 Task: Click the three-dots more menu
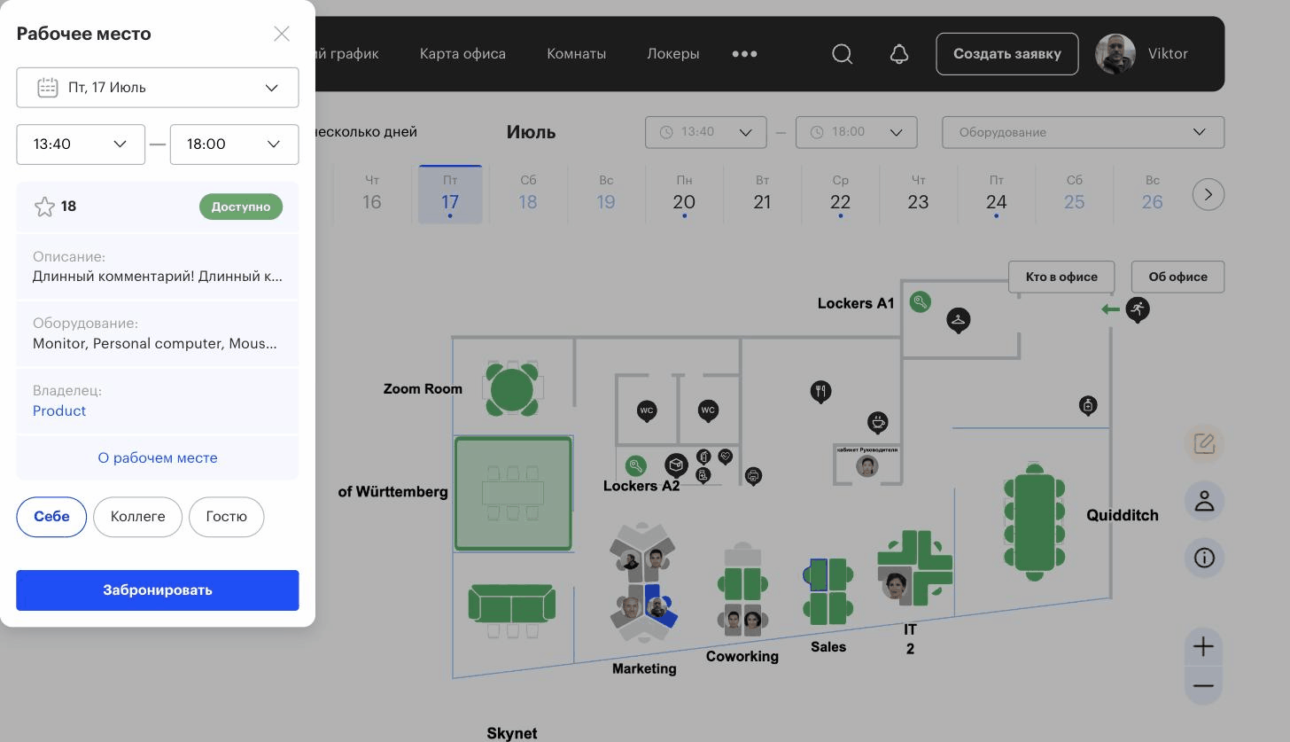pos(744,54)
